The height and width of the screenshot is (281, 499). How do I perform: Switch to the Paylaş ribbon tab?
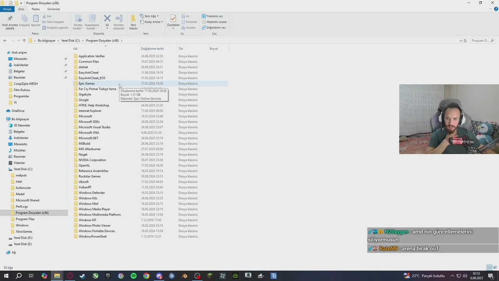[x=35, y=9]
